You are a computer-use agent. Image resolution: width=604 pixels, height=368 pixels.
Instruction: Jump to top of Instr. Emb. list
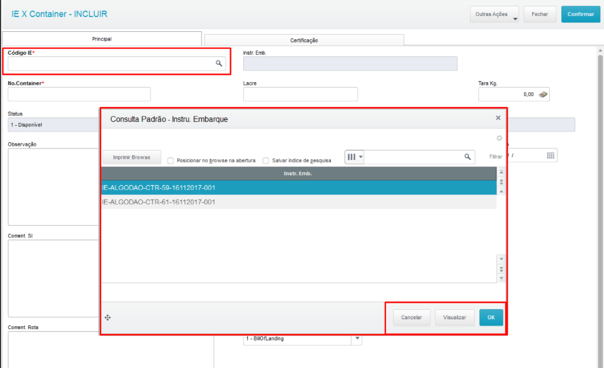tap(501, 172)
